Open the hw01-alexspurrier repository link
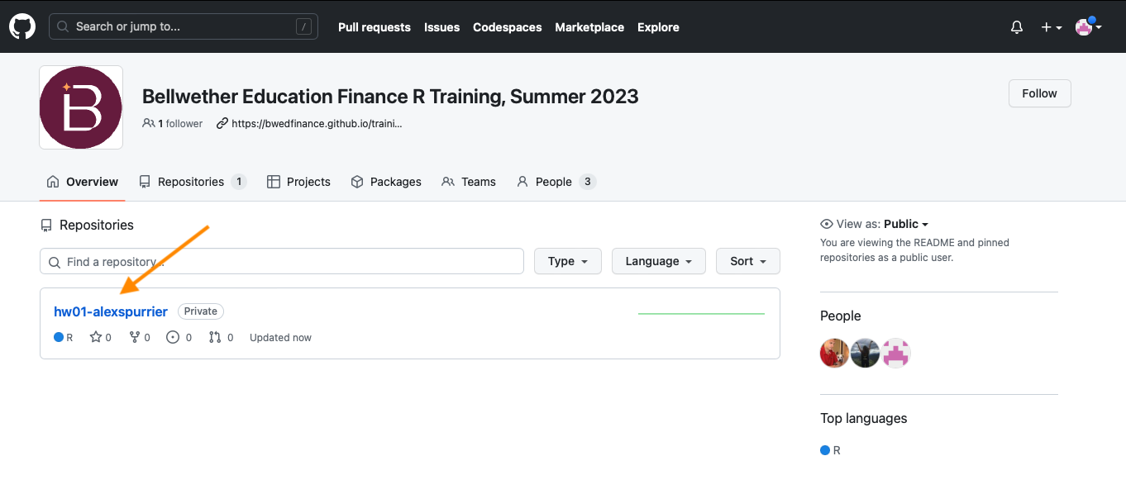 pyautogui.click(x=111, y=311)
